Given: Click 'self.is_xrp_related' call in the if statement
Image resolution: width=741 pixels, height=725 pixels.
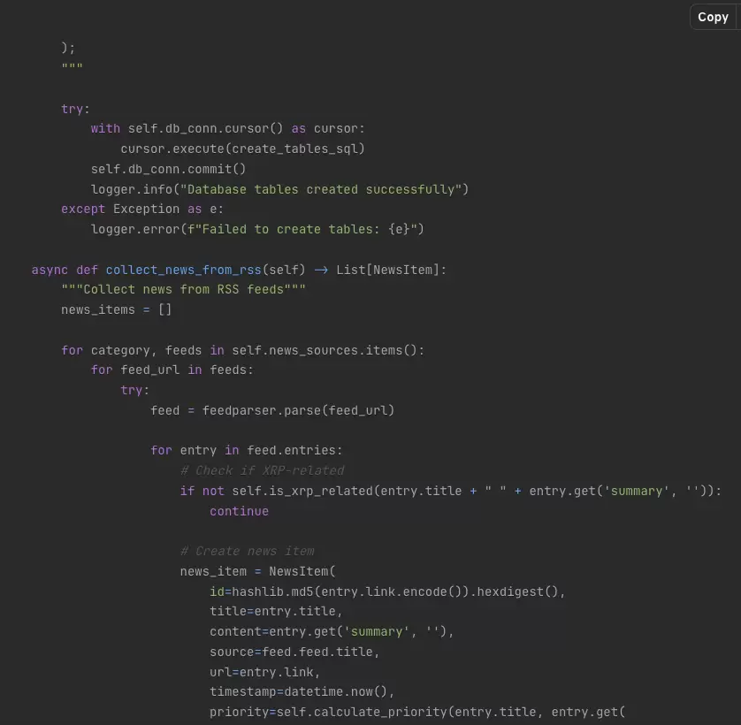Looking at the screenshot, I should pyautogui.click(x=302, y=491).
